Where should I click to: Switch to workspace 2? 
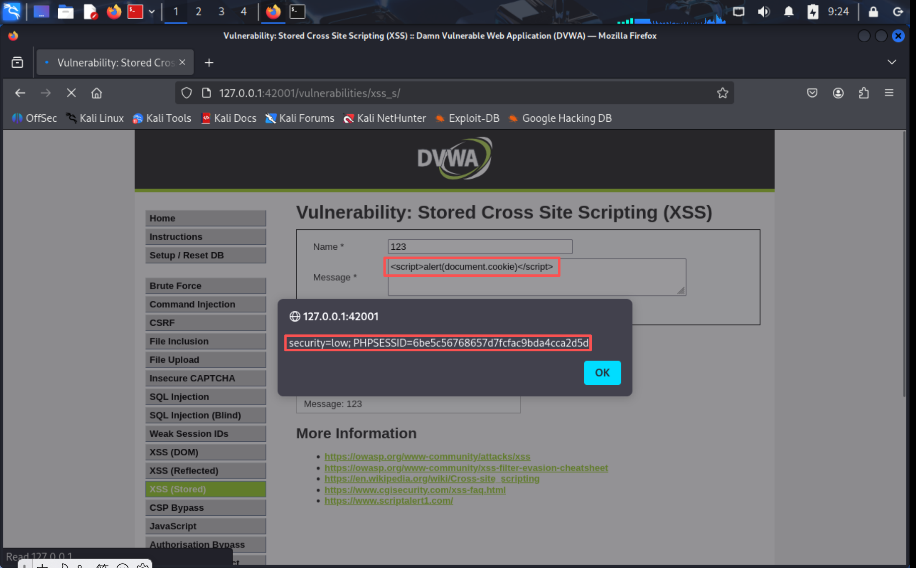tap(198, 12)
